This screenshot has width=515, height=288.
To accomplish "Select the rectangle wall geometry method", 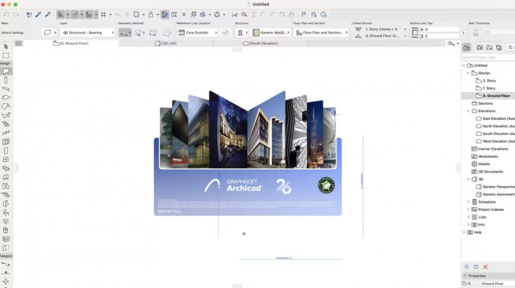I will pos(153,32).
